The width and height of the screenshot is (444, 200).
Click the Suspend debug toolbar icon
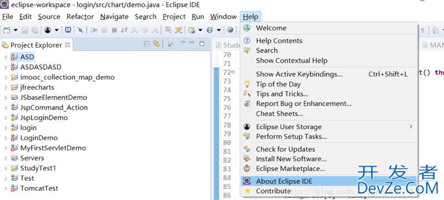(x=104, y=30)
